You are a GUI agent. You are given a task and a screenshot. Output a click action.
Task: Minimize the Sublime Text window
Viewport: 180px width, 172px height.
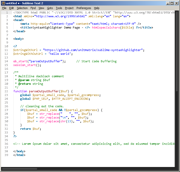point(168,3)
